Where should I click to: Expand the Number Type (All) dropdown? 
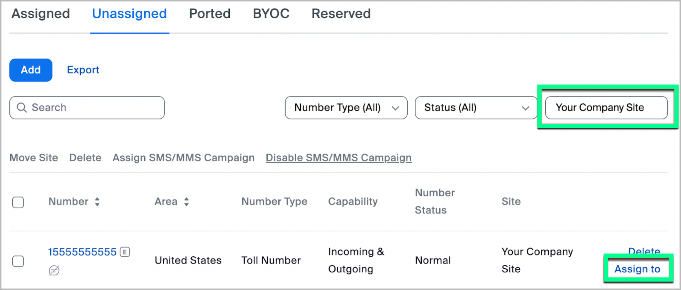click(346, 108)
